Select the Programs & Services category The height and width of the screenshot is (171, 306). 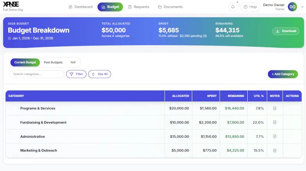click(x=37, y=108)
